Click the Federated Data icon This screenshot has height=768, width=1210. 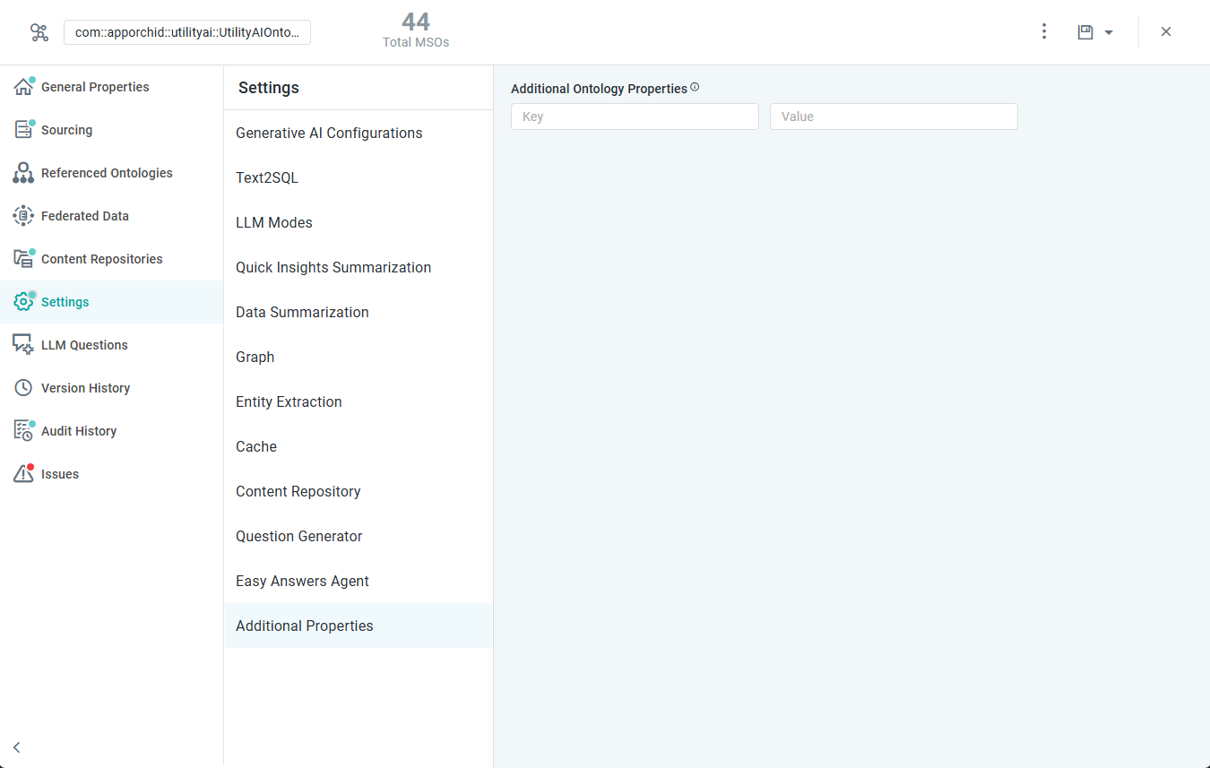click(x=23, y=216)
